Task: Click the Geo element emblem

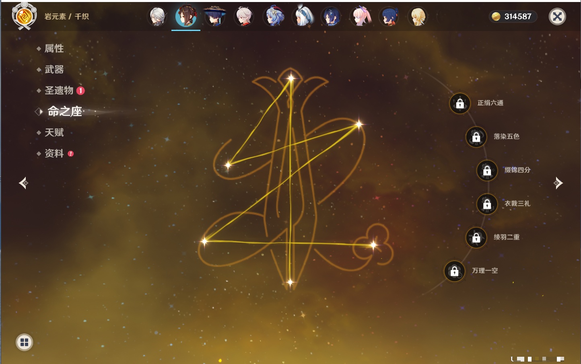Action: click(x=25, y=16)
